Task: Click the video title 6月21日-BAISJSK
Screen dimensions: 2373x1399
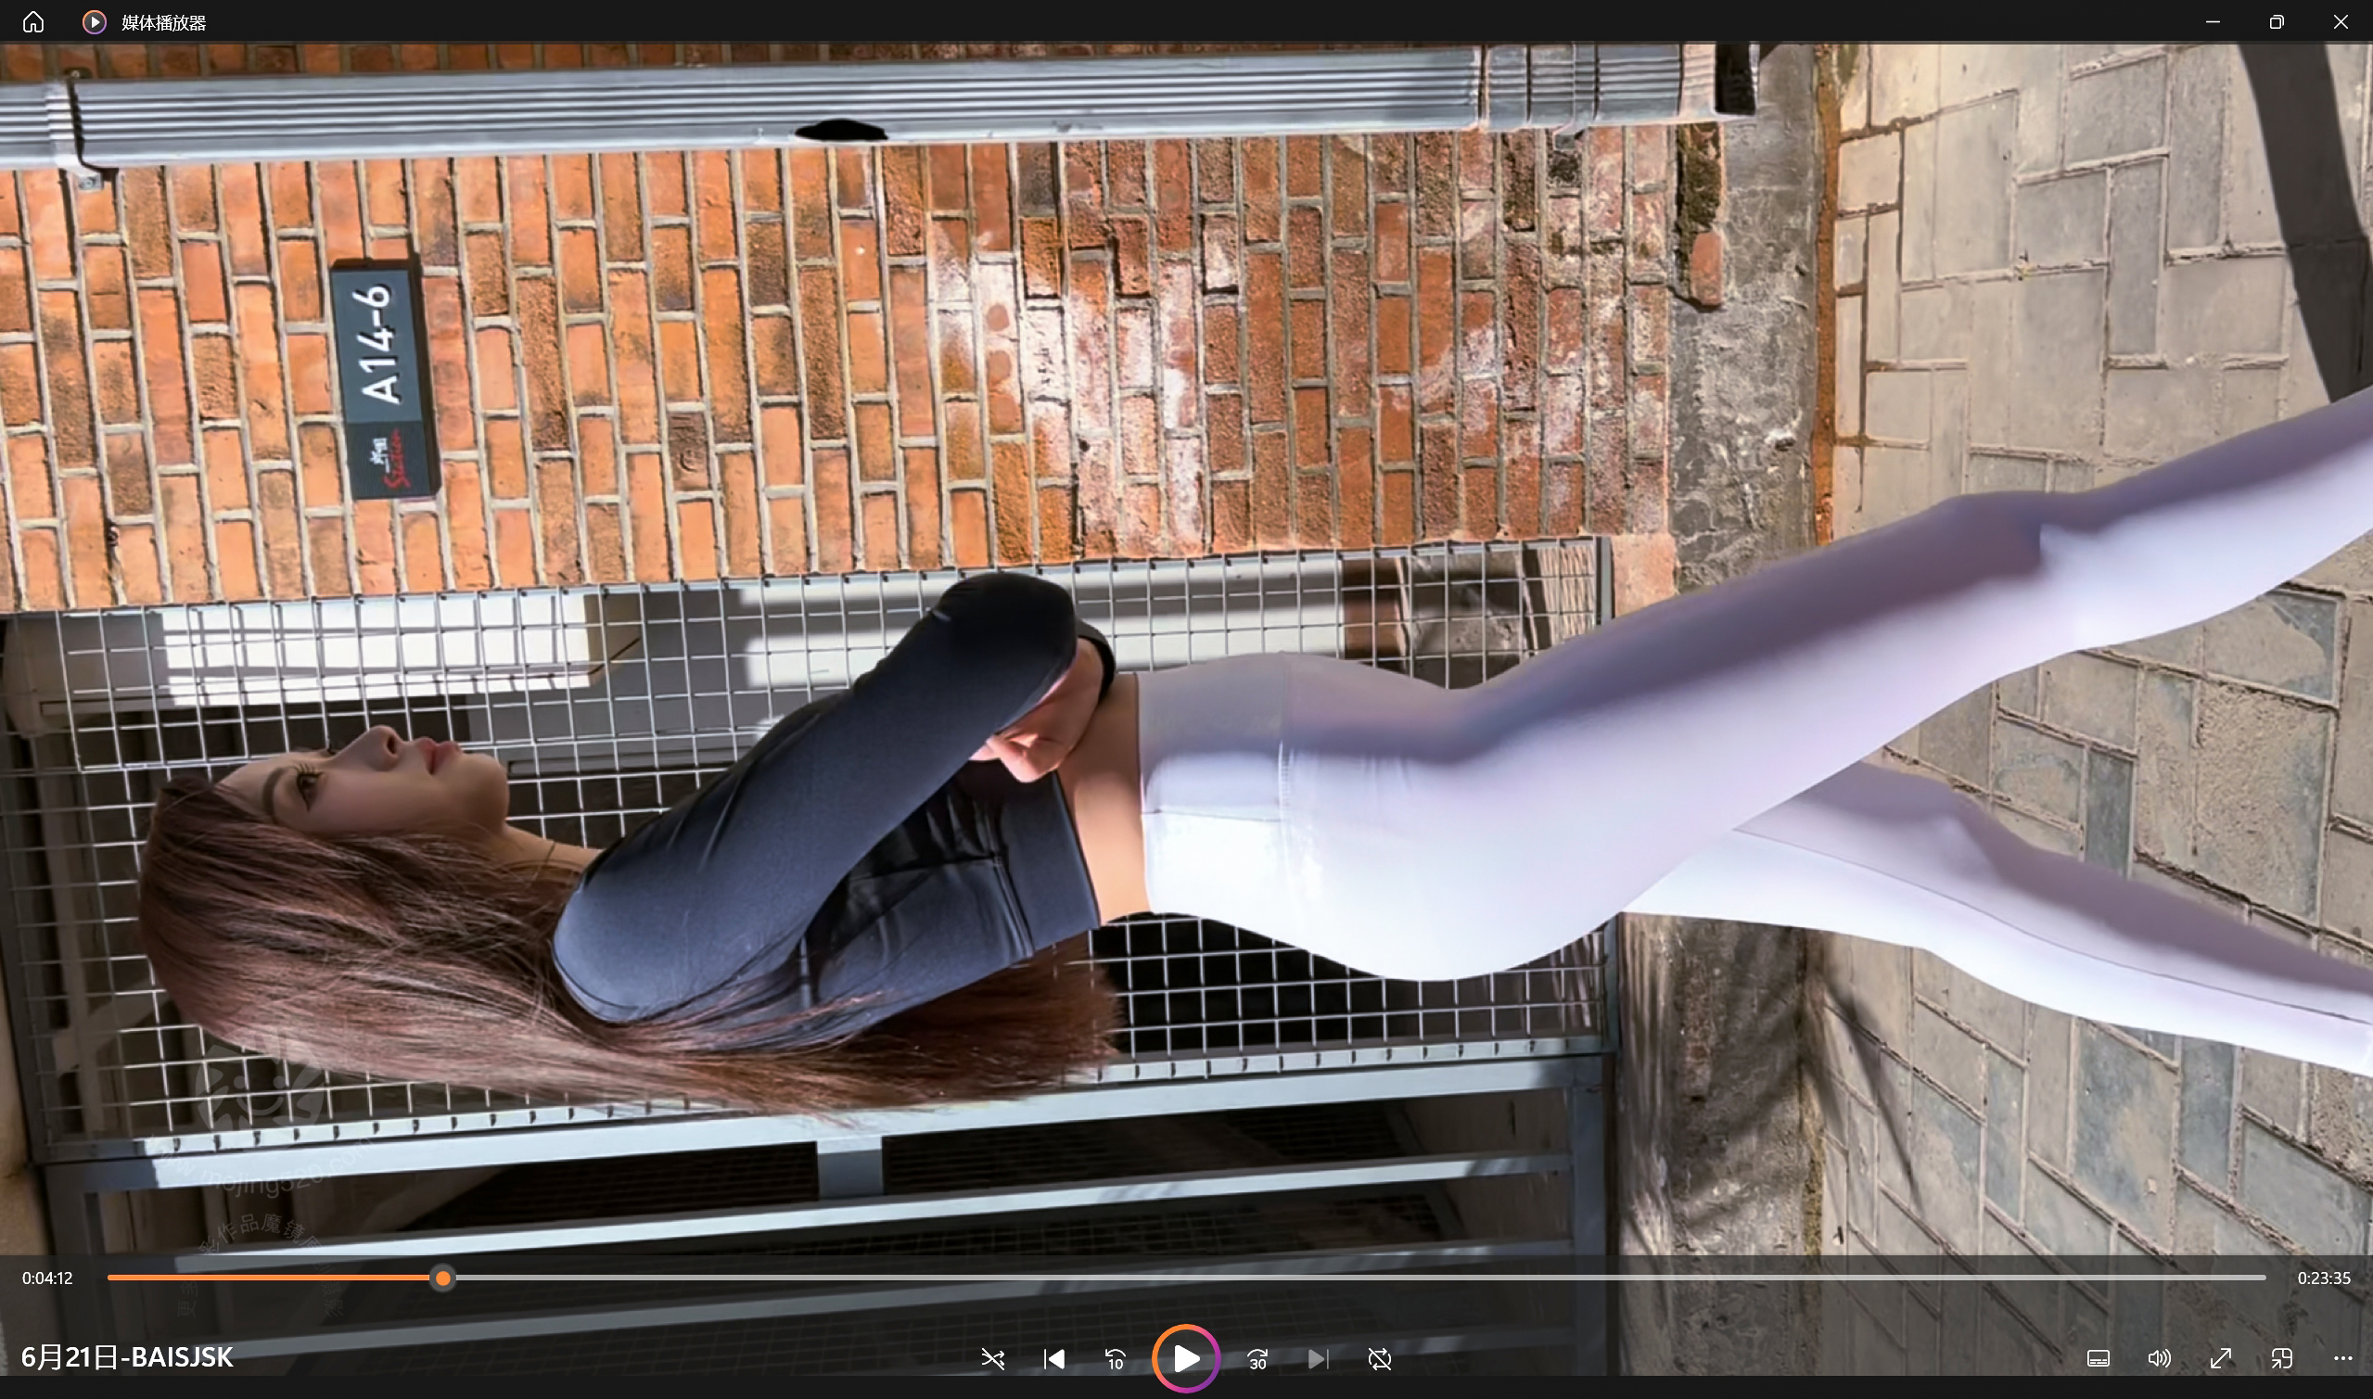Action: click(127, 1357)
